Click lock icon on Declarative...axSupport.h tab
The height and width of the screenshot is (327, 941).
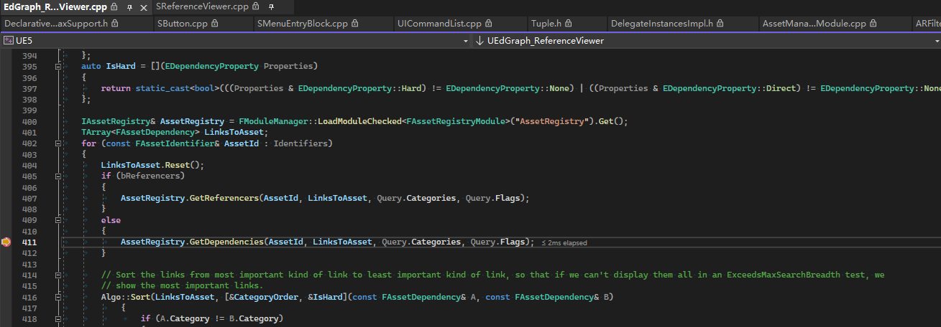pos(115,23)
